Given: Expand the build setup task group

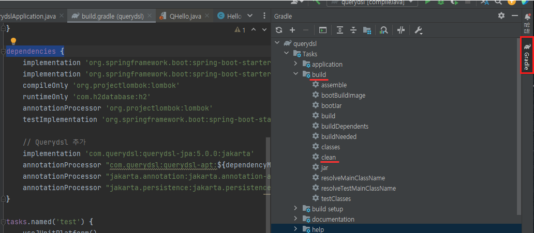Looking at the screenshot, I should [x=295, y=209].
